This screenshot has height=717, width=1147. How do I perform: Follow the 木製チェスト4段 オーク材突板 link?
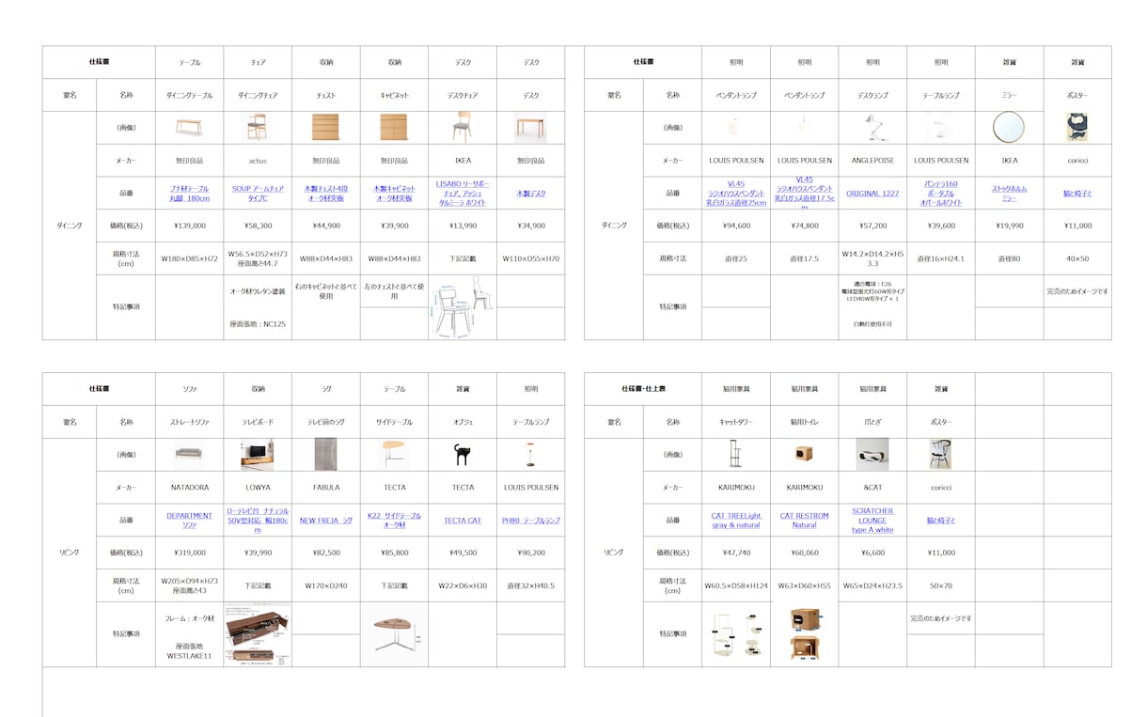pyautogui.click(x=325, y=194)
